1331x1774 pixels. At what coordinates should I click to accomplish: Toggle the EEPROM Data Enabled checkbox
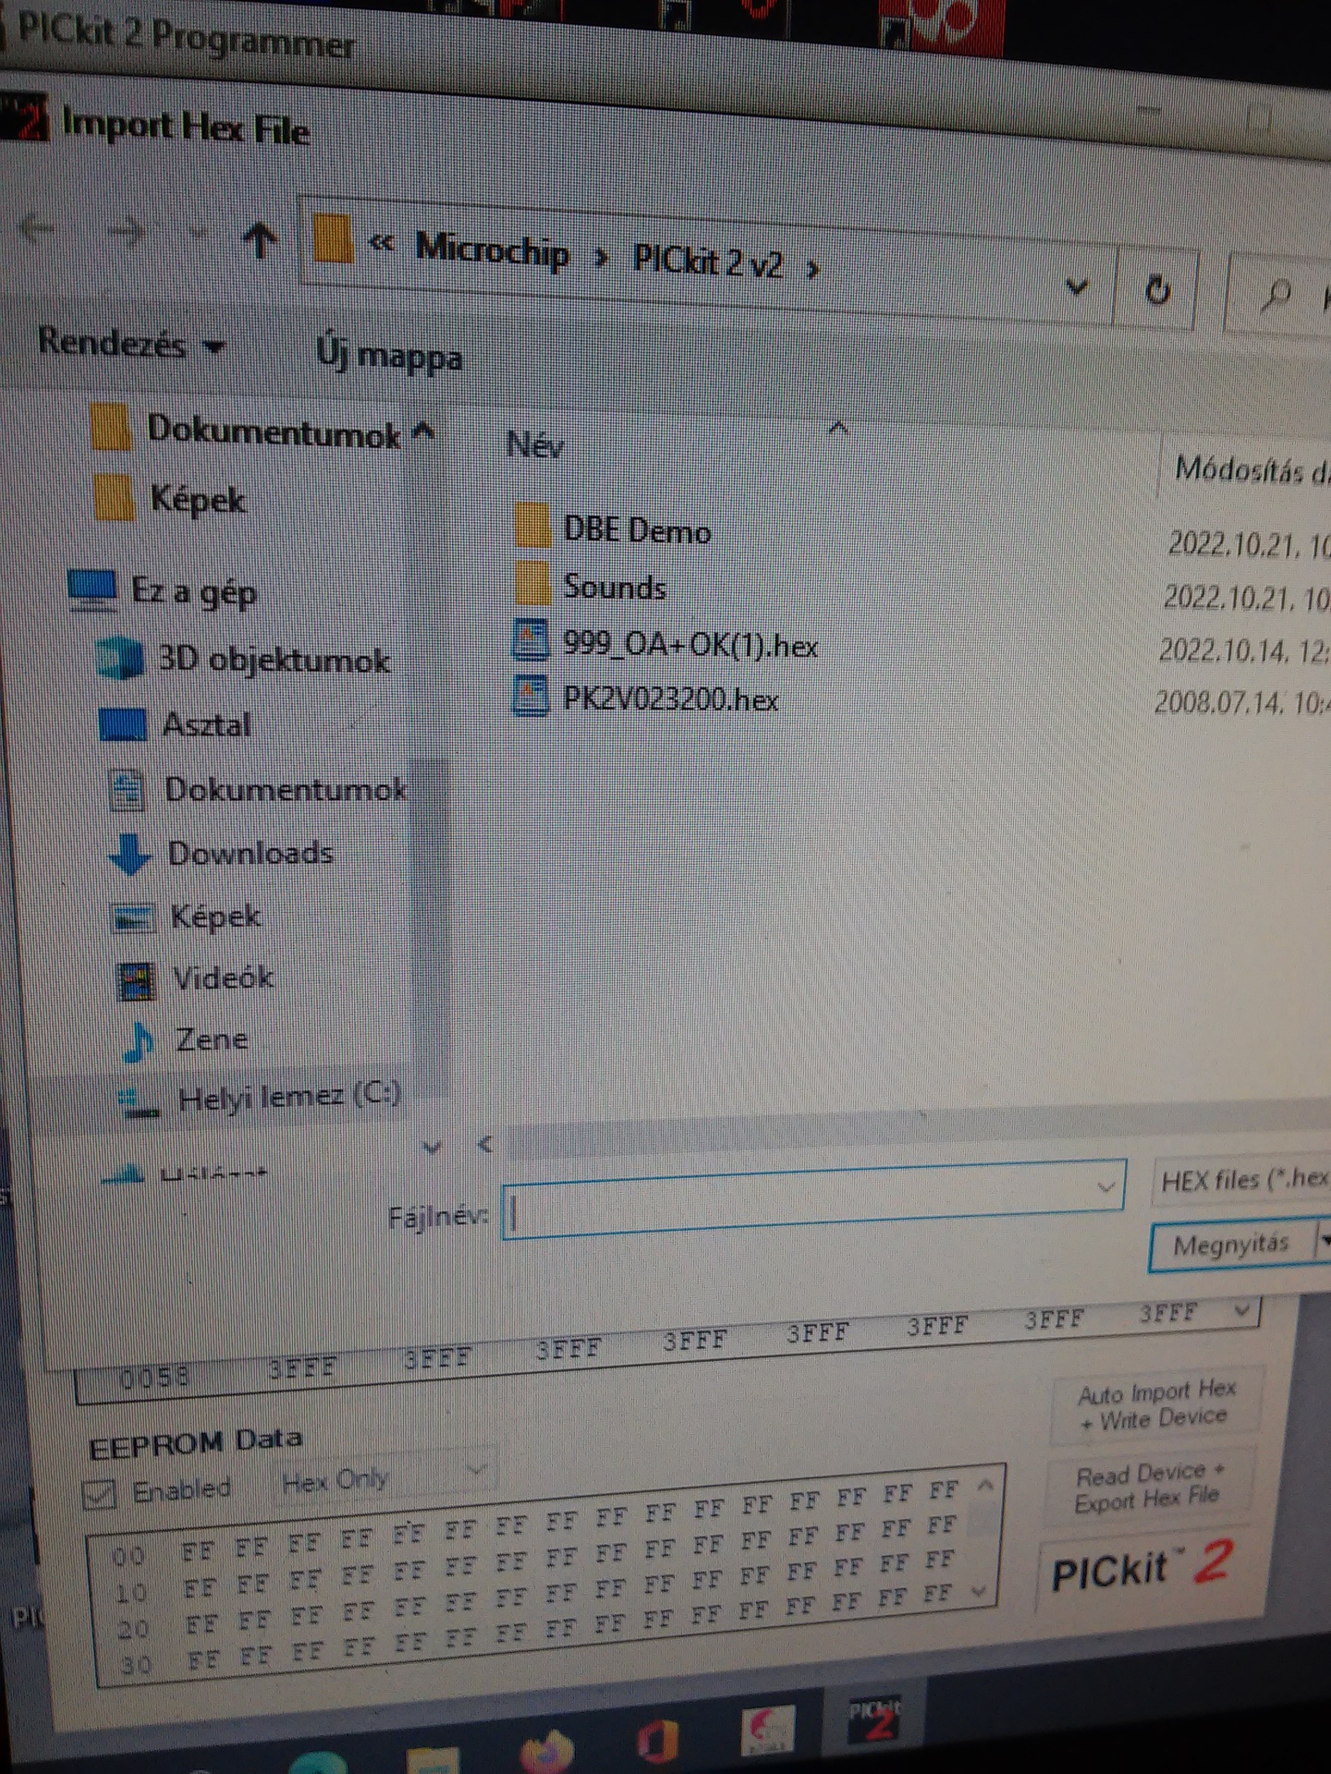tap(99, 1493)
